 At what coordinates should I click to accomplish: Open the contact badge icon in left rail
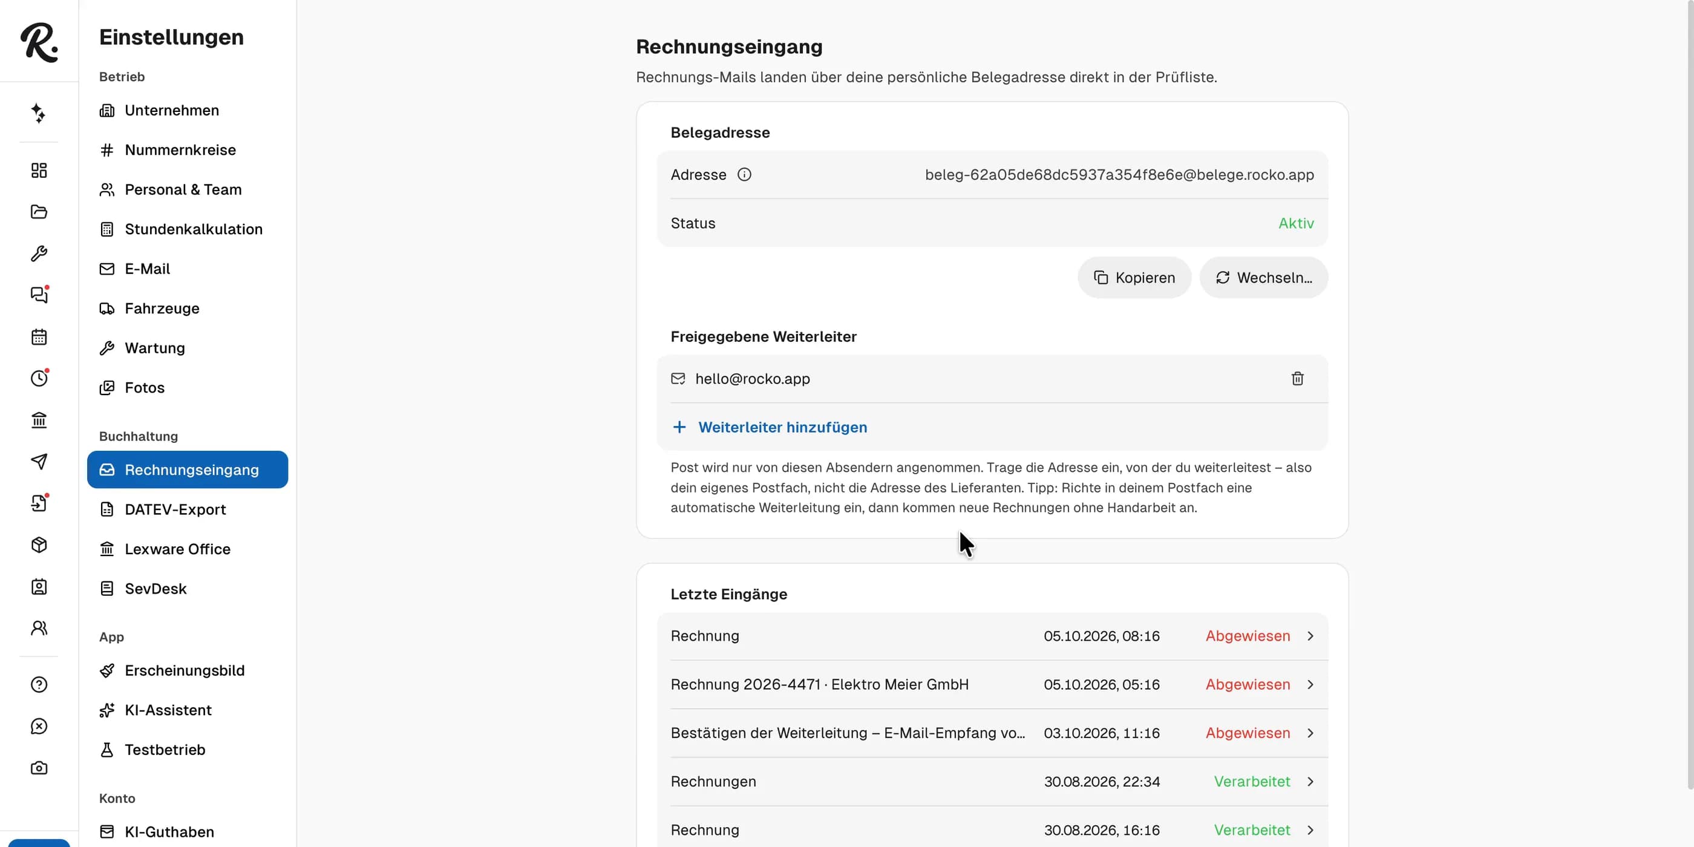coord(39,586)
